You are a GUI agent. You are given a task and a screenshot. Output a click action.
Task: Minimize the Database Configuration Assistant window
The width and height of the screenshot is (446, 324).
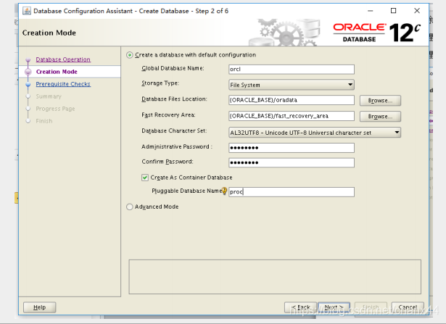pyautogui.click(x=370, y=11)
